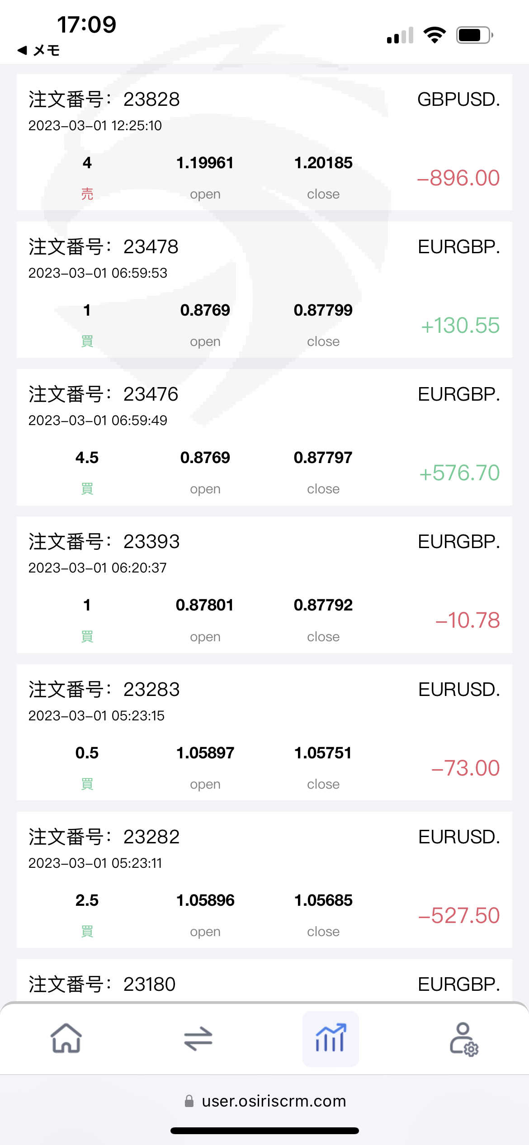Tap the +130.55 profit value

(x=460, y=326)
